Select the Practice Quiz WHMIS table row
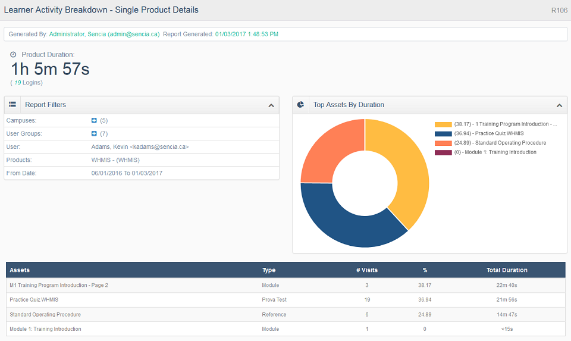This screenshot has height=341, width=571. tap(285, 300)
